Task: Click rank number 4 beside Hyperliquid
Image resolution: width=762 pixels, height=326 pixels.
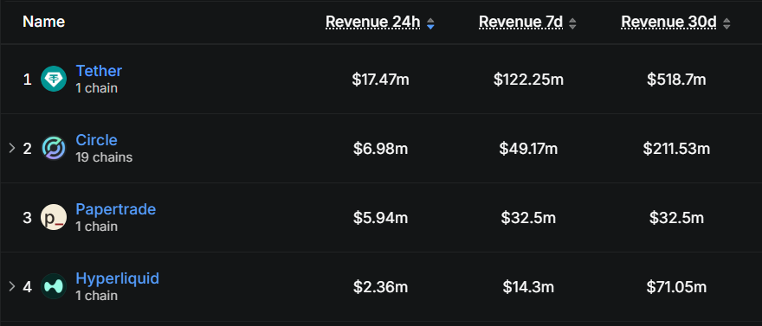Action: 27,287
